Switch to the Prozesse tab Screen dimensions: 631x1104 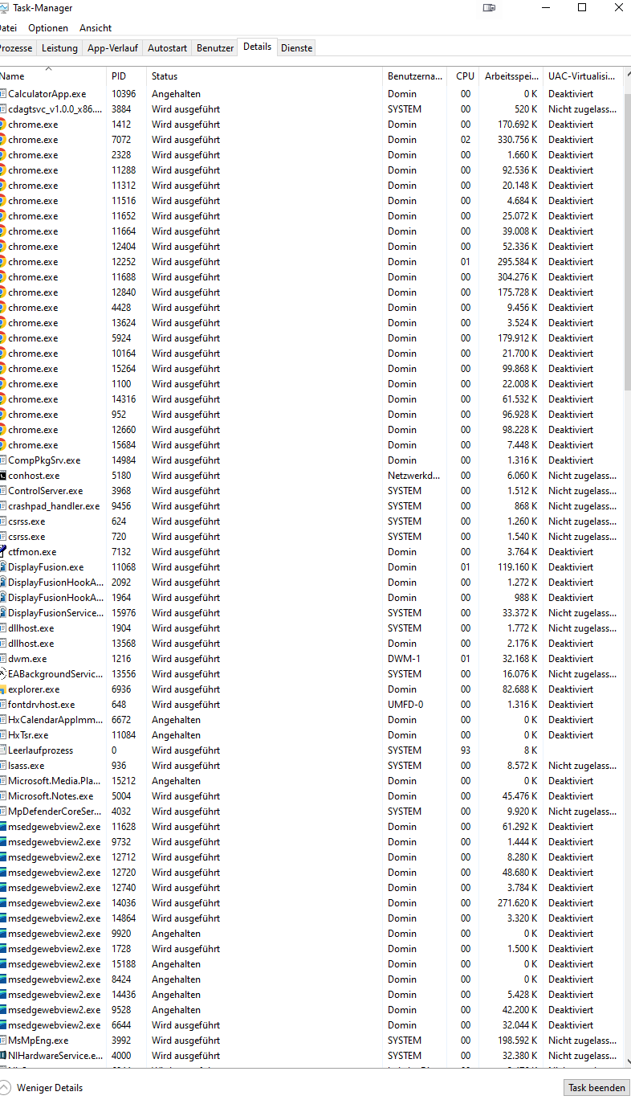[x=16, y=48]
